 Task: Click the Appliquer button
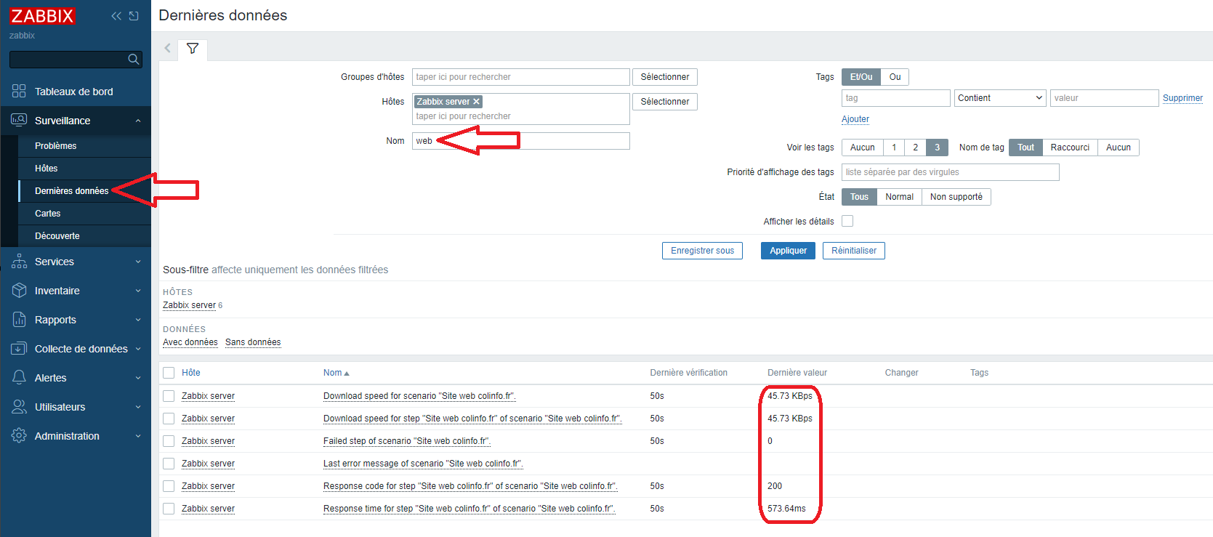[x=788, y=251]
